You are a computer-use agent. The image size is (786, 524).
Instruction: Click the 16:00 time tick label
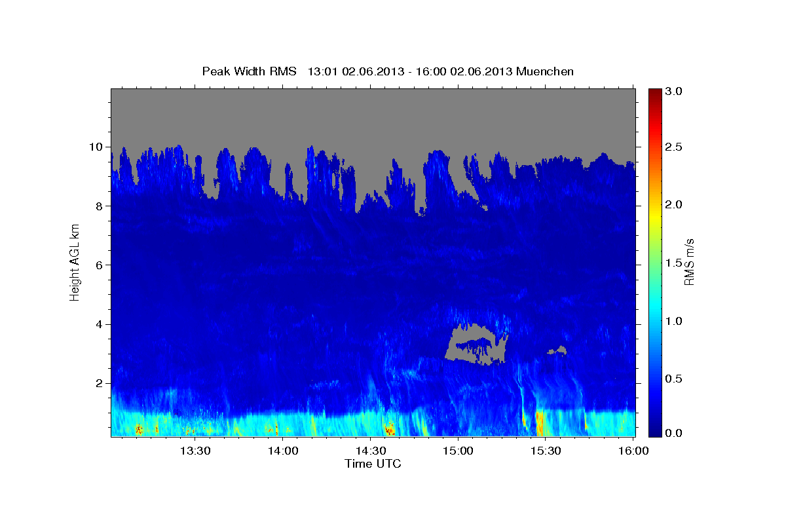click(x=633, y=451)
